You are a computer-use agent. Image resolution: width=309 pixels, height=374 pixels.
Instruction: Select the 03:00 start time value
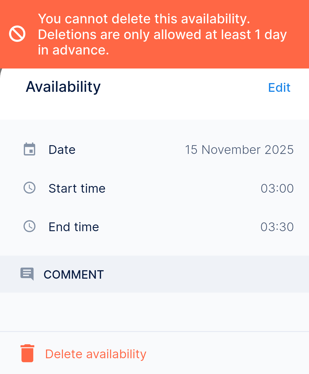coord(277,188)
